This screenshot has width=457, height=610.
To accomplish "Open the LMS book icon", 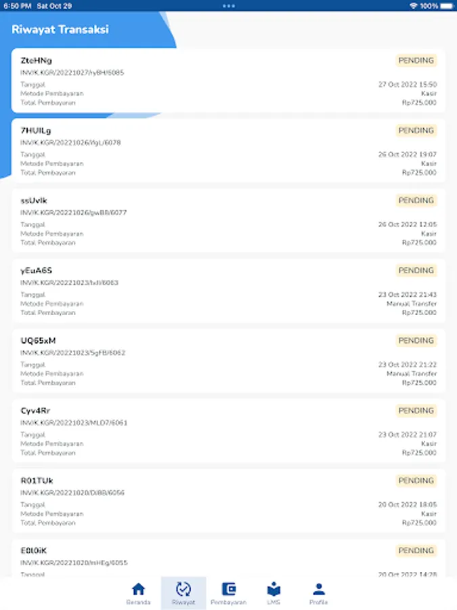I will pos(274,589).
